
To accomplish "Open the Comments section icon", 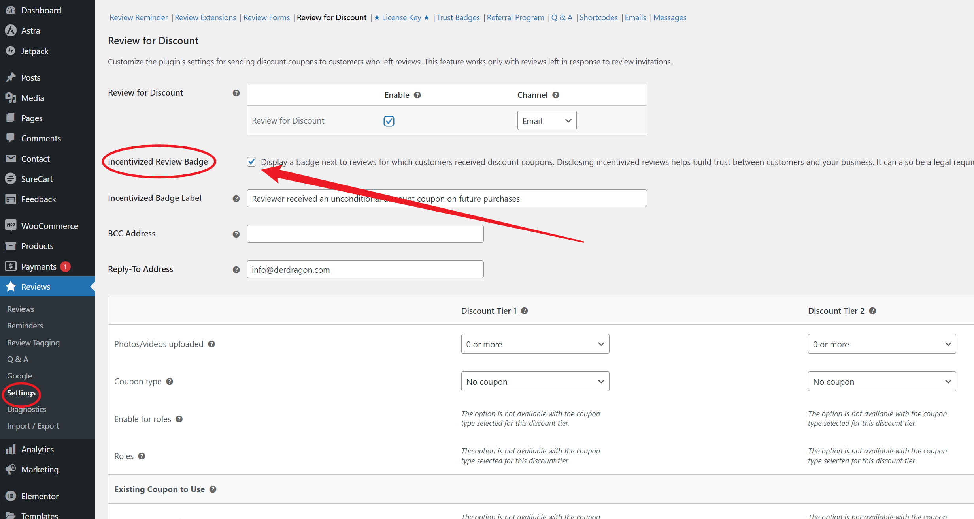I will point(11,138).
